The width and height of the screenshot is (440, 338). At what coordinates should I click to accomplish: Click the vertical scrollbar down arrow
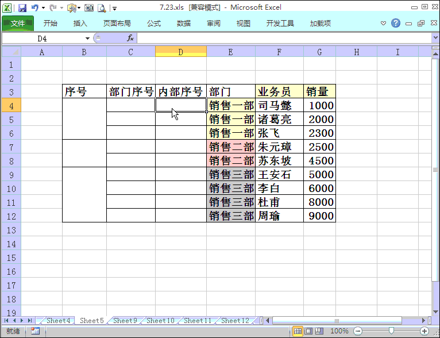435,312
